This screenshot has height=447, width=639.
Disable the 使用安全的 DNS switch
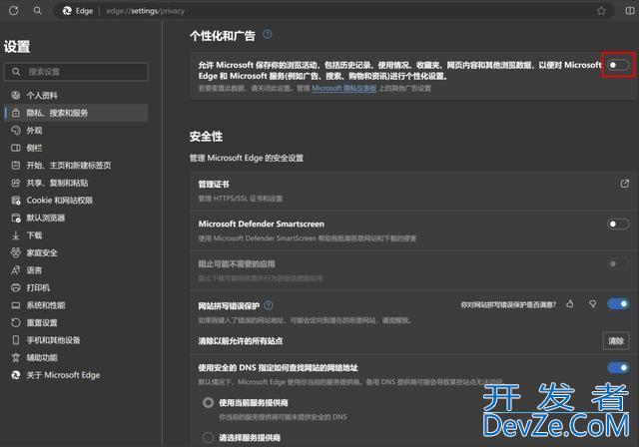point(618,367)
